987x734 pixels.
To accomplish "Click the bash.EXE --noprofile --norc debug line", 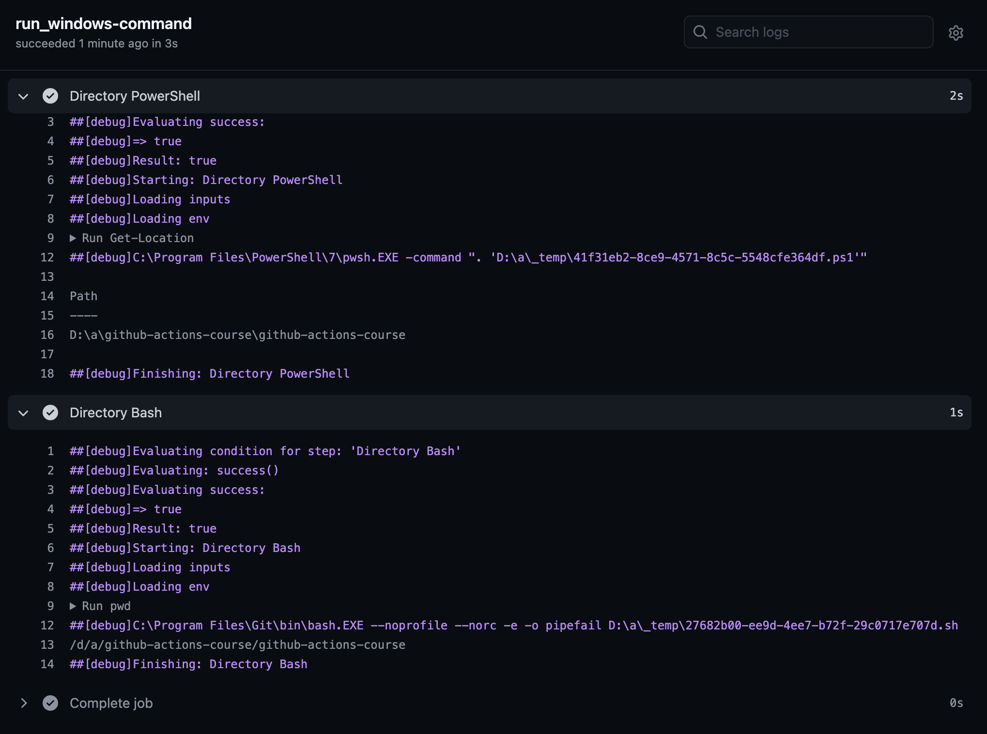I will click(x=514, y=626).
